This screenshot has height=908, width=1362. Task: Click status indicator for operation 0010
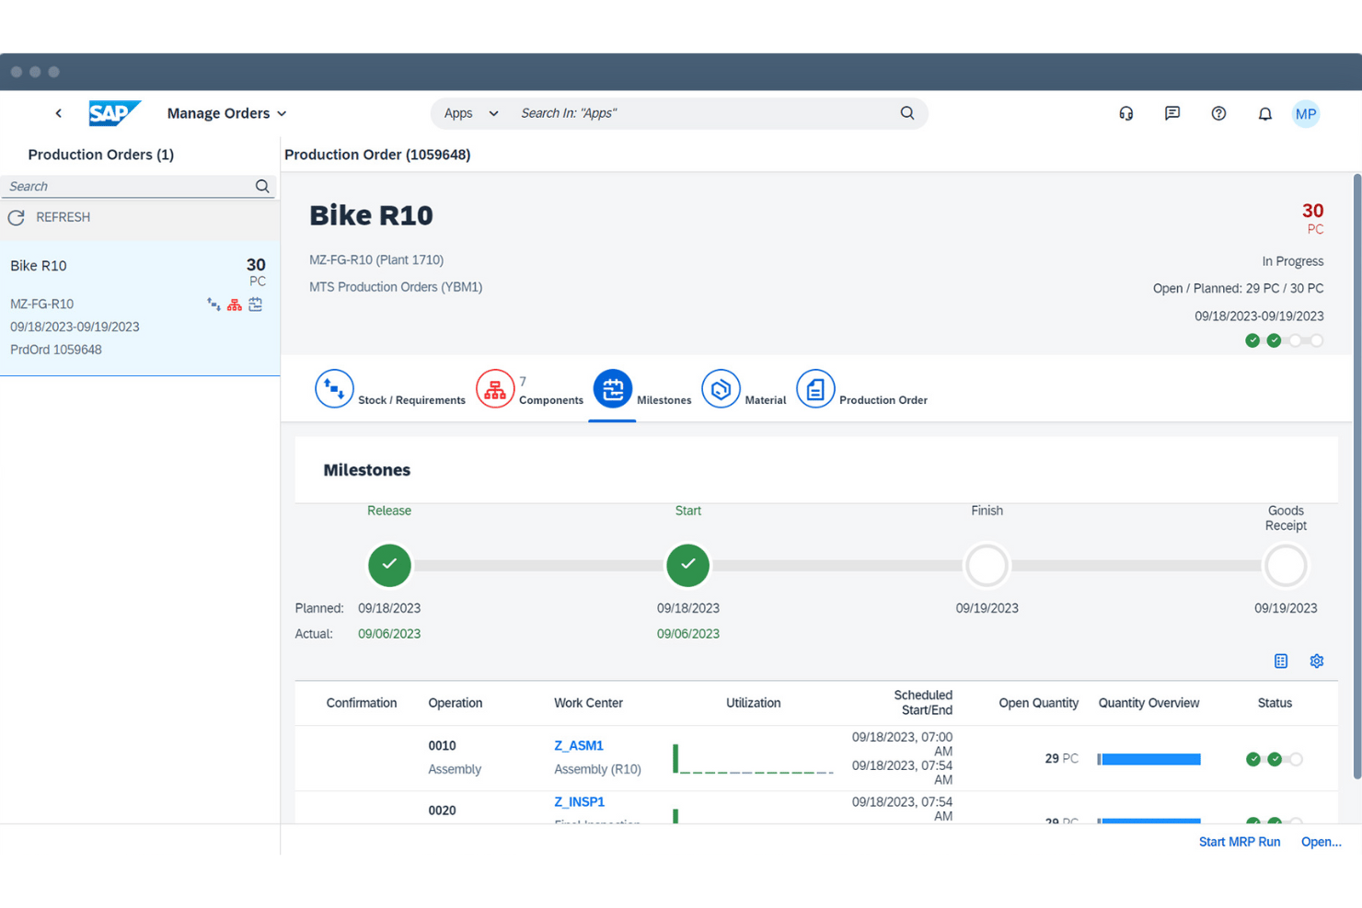point(1275,759)
